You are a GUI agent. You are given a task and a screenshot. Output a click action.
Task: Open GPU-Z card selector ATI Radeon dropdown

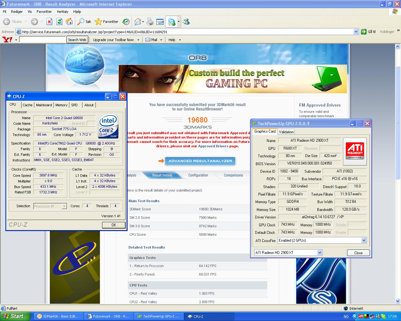tap(320, 253)
